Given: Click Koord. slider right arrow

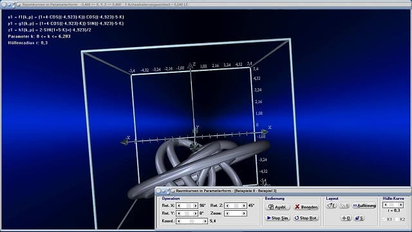Looking at the screenshot, I should (x=205, y=221).
